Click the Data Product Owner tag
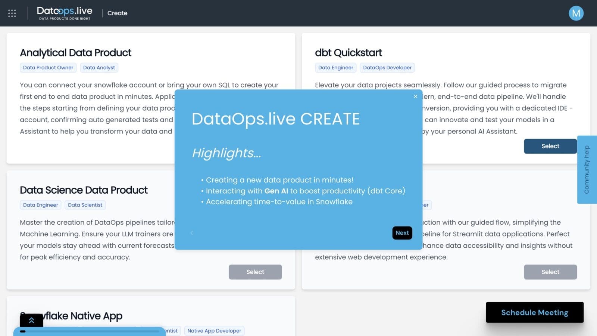 [48, 67]
